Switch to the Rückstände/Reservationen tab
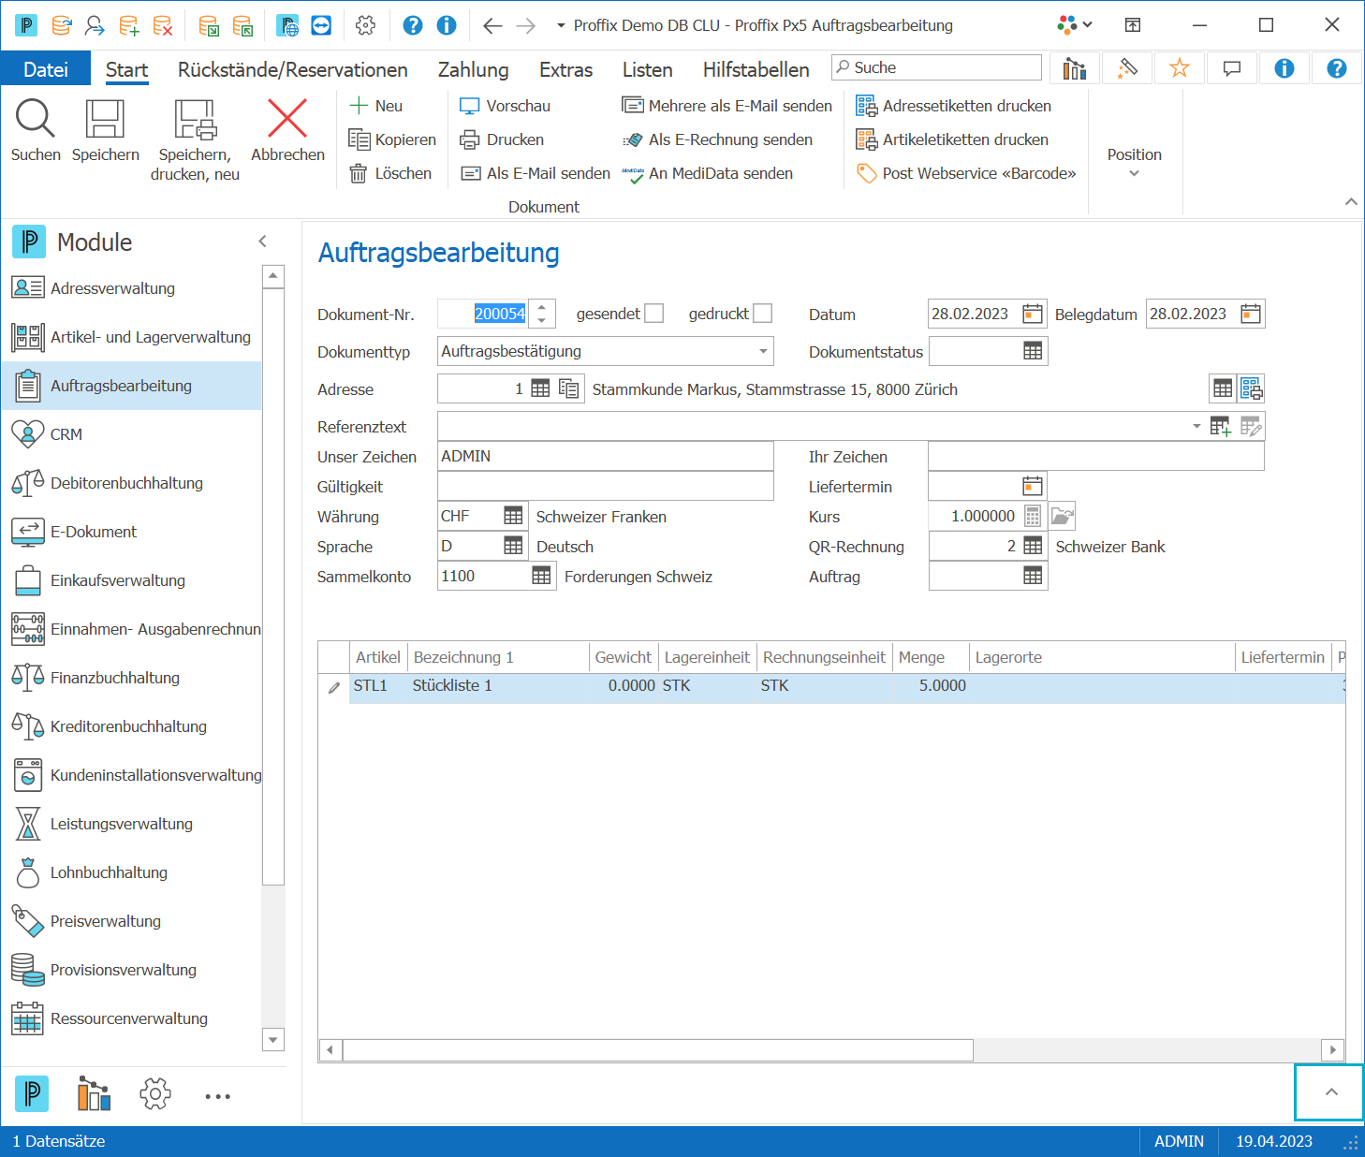The image size is (1365, 1157). click(x=293, y=69)
